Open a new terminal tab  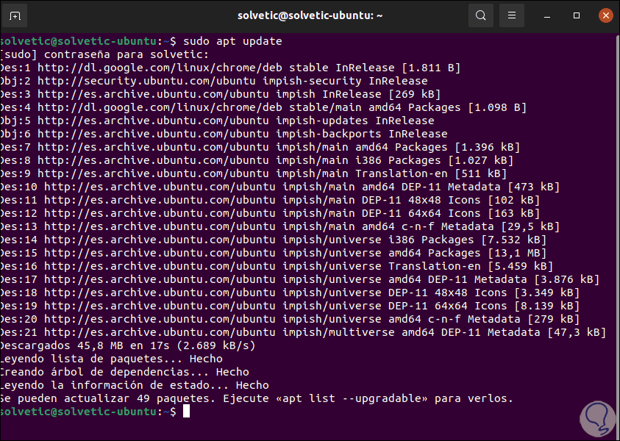click(15, 15)
